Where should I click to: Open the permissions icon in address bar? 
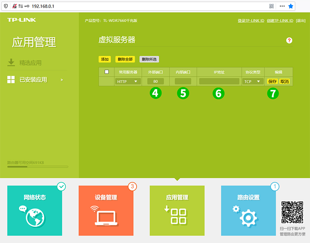tap(20, 6)
